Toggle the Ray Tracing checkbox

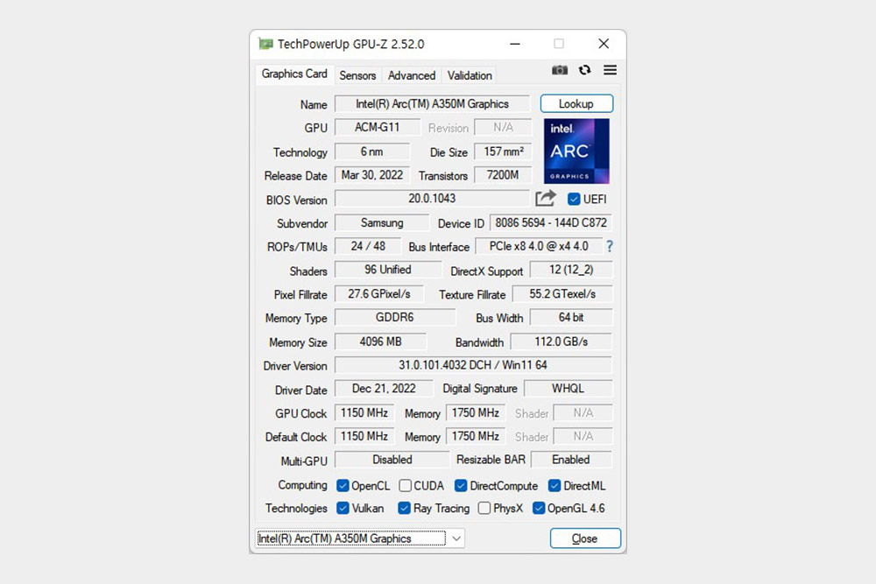(x=404, y=508)
